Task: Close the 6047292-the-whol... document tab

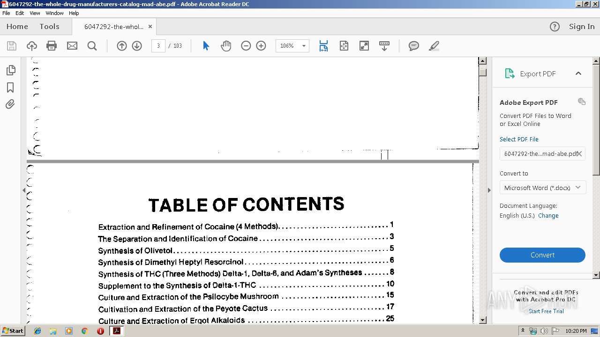Action: pyautogui.click(x=150, y=27)
